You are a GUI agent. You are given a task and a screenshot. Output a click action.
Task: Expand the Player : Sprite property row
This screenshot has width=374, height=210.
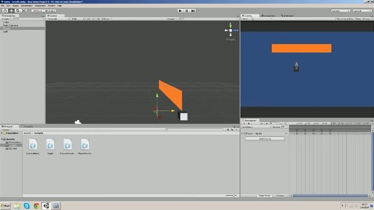[x=243, y=134]
